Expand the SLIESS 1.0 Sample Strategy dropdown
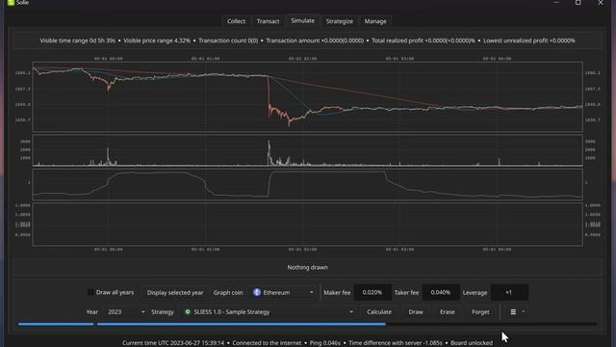Screen dimensions: 616x347 [x=268, y=312]
